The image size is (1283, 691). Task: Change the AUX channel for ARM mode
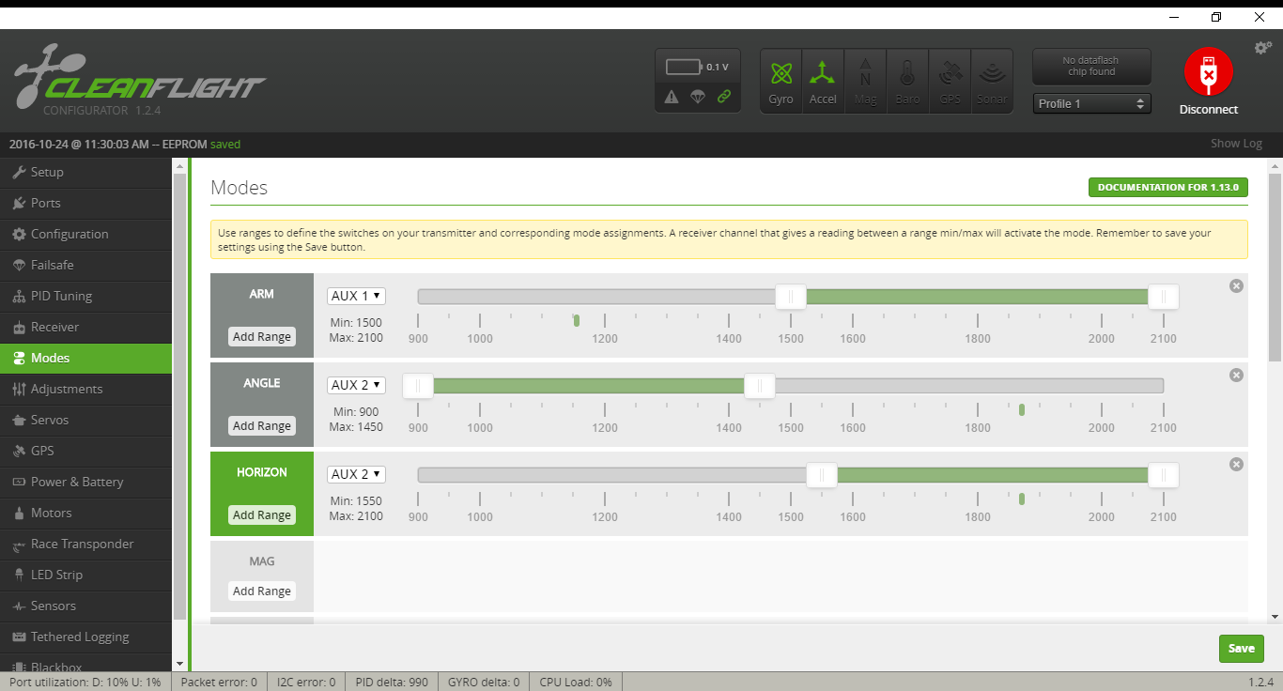click(356, 295)
